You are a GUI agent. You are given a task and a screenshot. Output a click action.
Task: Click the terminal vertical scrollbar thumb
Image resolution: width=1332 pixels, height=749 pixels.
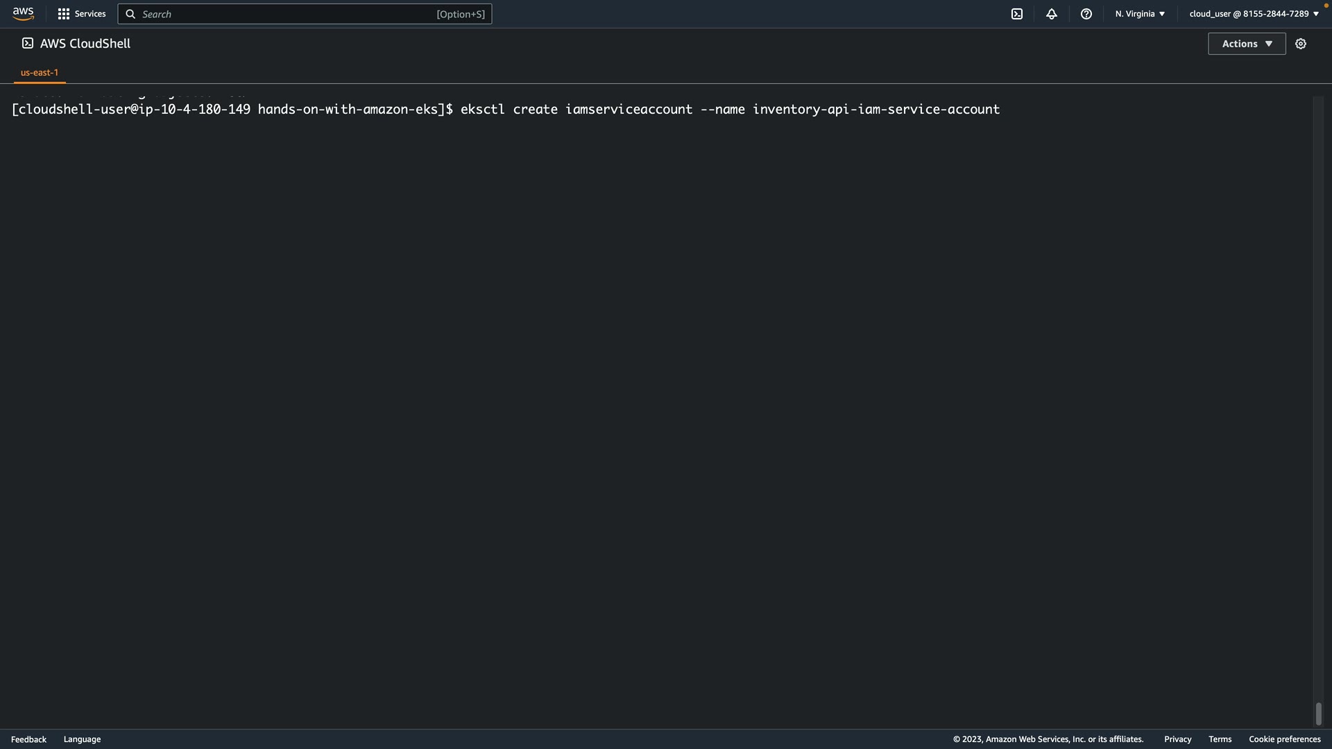(1319, 714)
